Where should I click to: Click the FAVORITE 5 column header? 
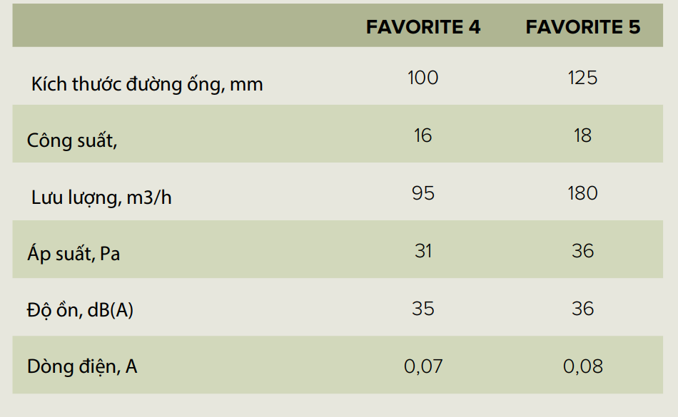click(583, 27)
